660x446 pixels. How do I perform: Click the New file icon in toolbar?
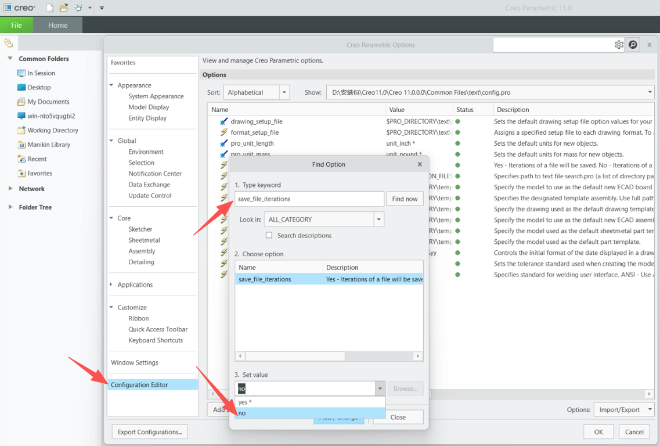tap(50, 8)
